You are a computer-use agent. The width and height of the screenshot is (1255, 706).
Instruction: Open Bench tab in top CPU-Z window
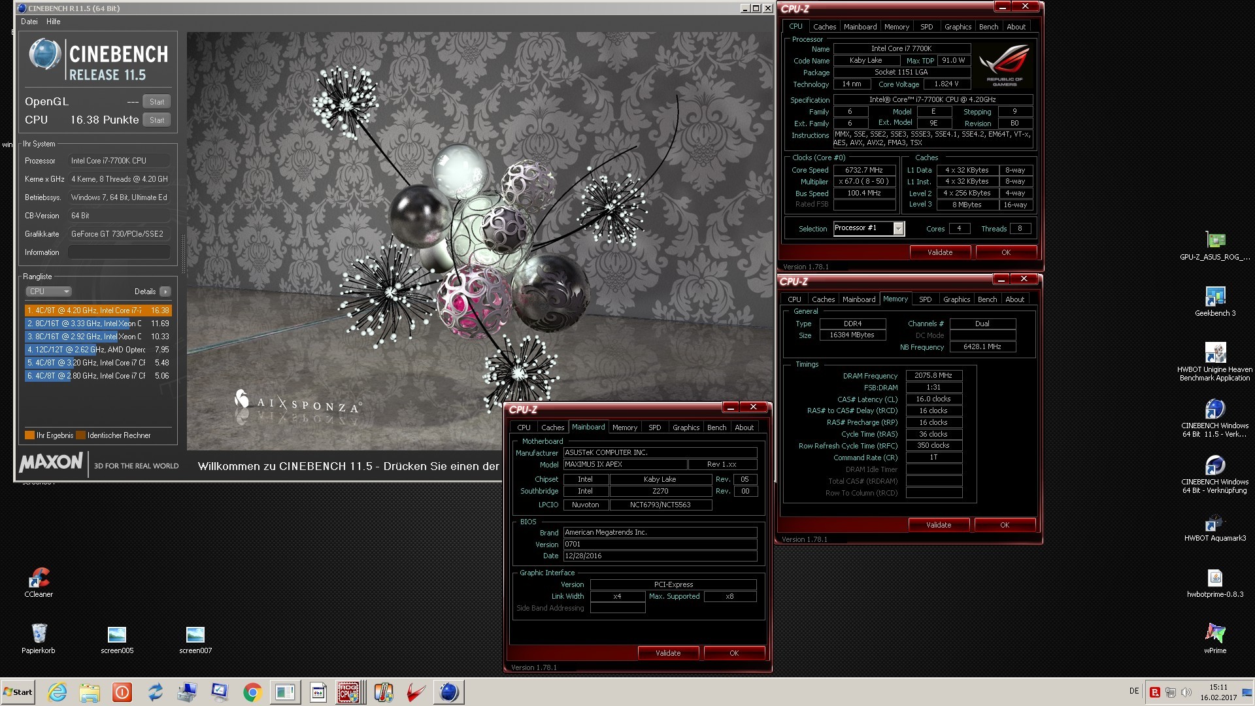point(988,27)
